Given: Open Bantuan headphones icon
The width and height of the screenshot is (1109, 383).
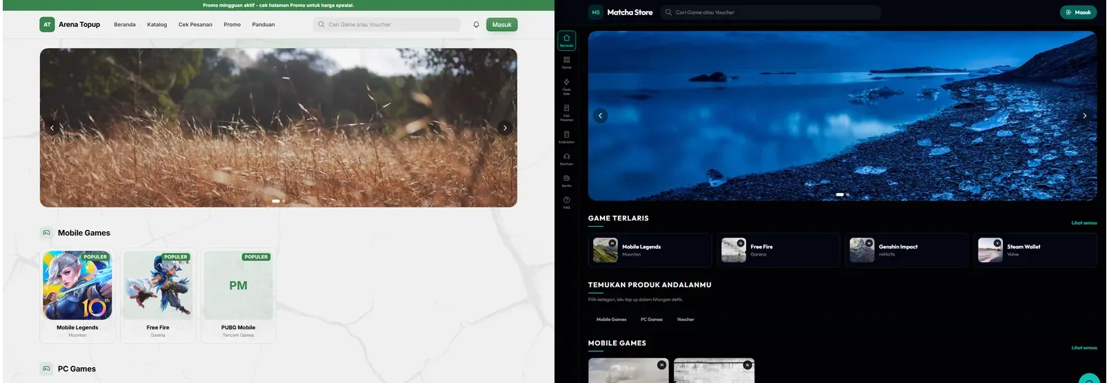Looking at the screenshot, I should (x=566, y=159).
